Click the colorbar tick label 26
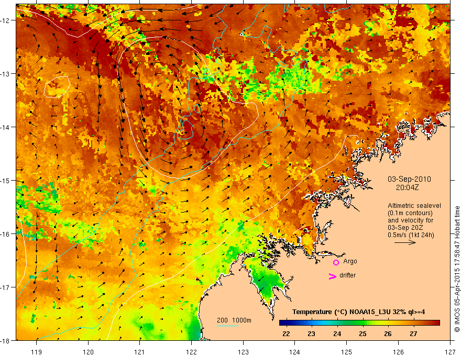 click(x=388, y=333)
